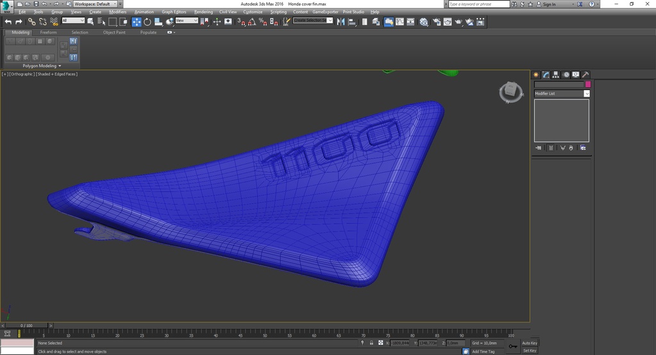
Task: Click the object color pink swatch
Action: tap(588, 84)
